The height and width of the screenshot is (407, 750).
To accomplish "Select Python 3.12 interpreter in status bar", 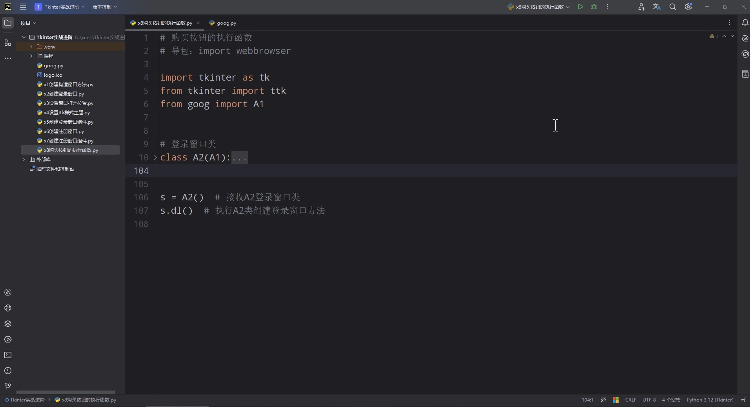I will [x=710, y=400].
